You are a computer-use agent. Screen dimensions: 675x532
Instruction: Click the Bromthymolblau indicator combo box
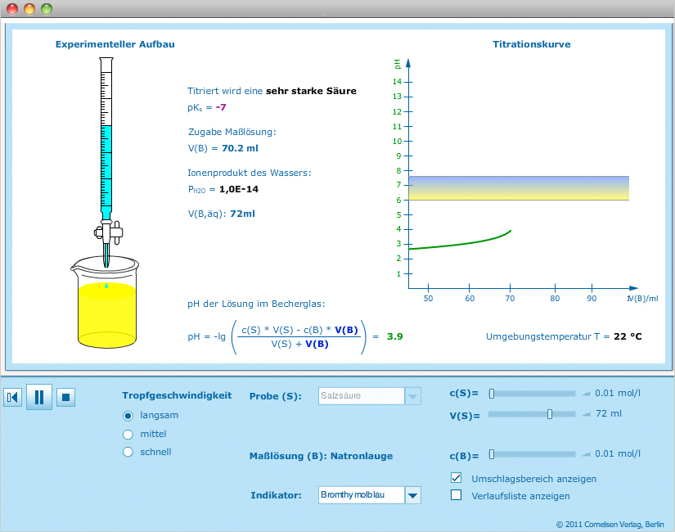361,495
